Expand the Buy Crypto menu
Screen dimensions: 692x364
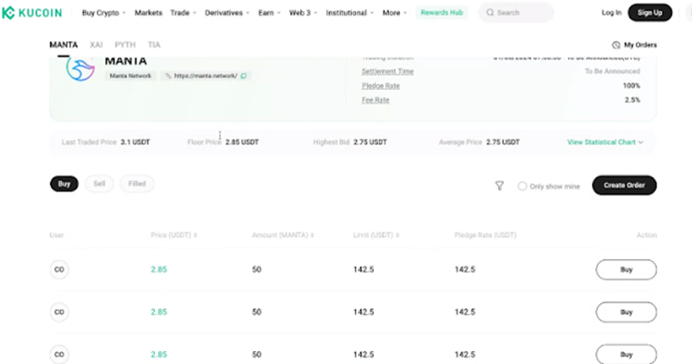point(104,13)
